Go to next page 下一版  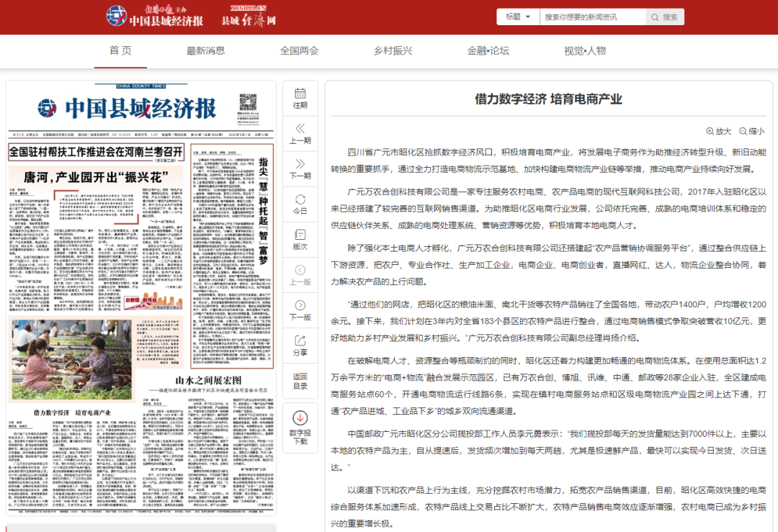tap(300, 310)
